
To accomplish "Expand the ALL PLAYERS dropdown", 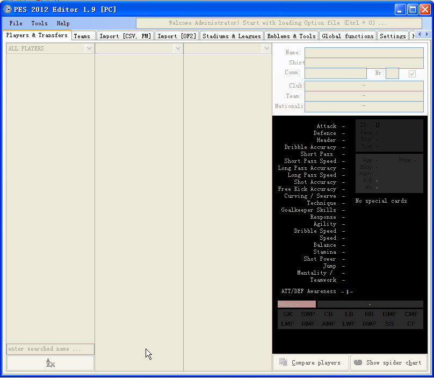I will pyautogui.click(x=89, y=48).
